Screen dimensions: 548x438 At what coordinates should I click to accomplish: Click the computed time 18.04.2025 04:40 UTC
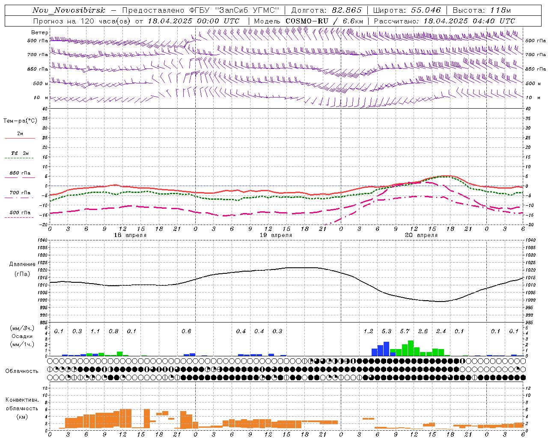click(x=469, y=21)
